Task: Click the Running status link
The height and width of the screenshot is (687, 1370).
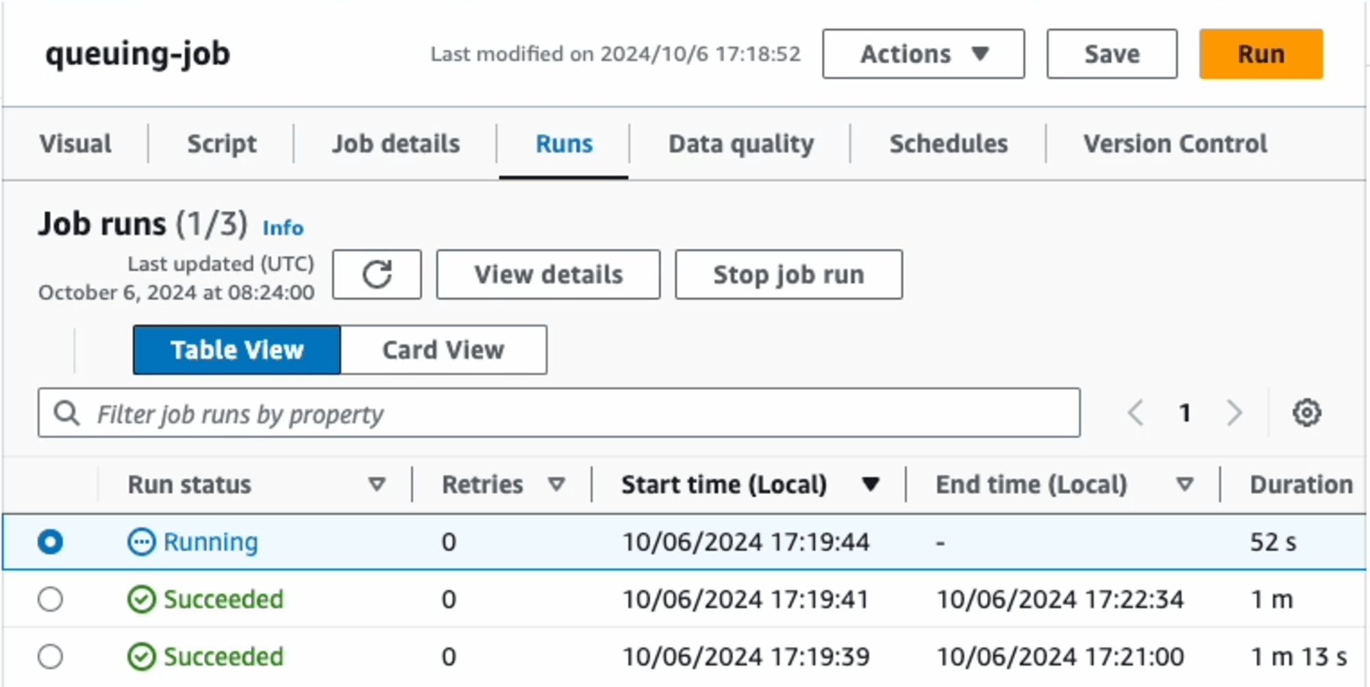Action: (211, 542)
